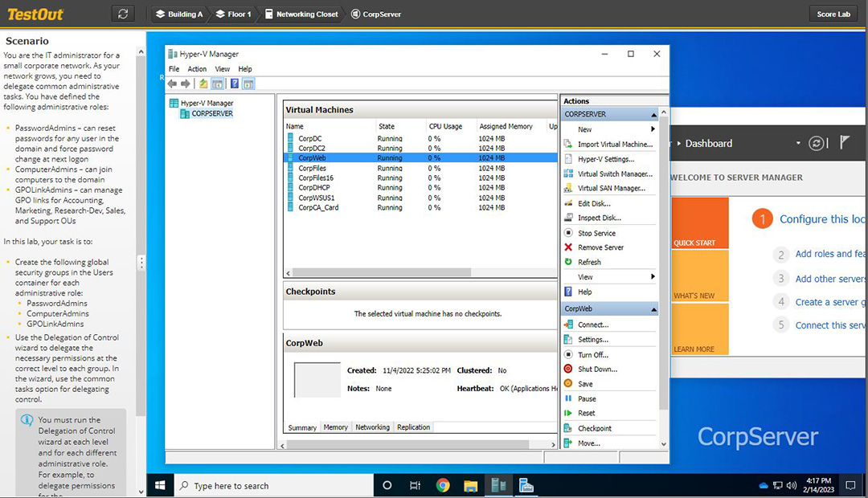Open the Configure this local server link

(x=821, y=218)
